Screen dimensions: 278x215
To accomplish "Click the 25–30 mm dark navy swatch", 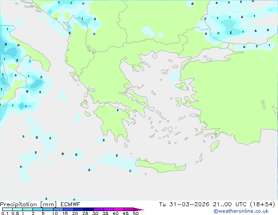I will (89, 209).
